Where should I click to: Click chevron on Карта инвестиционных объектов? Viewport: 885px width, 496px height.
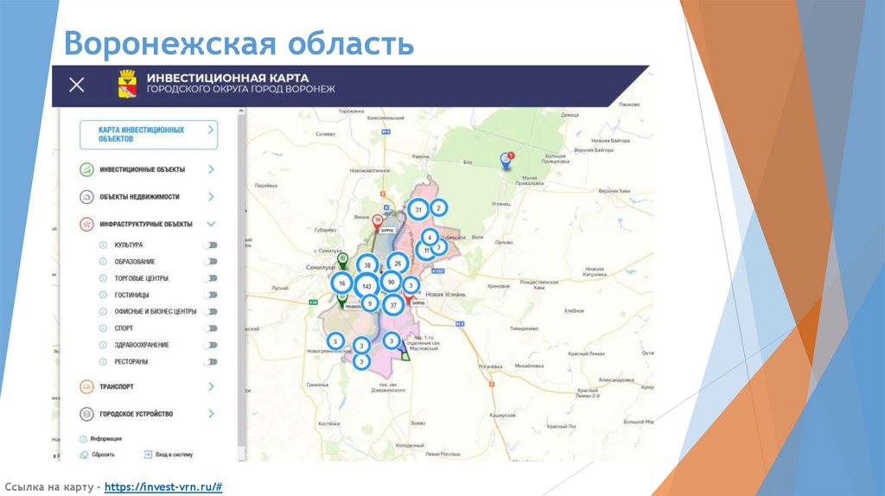211,130
